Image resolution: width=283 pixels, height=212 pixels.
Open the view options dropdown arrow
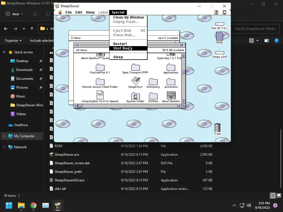(x=257, y=41)
